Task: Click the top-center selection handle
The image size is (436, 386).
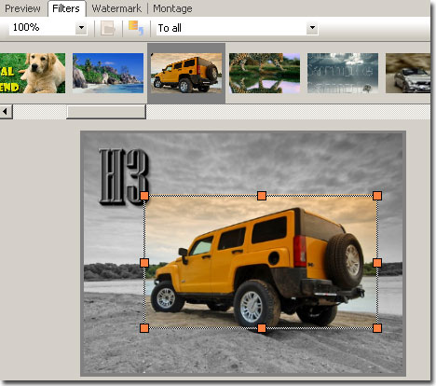Action: click(262, 196)
